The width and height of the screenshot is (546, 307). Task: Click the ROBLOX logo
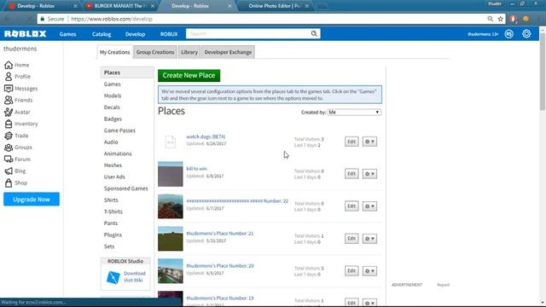(x=25, y=34)
